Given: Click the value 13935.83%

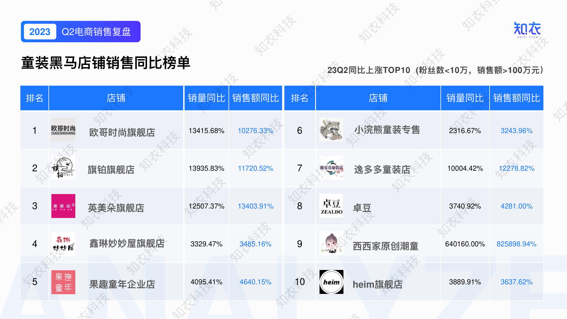Looking at the screenshot, I should (206, 168).
